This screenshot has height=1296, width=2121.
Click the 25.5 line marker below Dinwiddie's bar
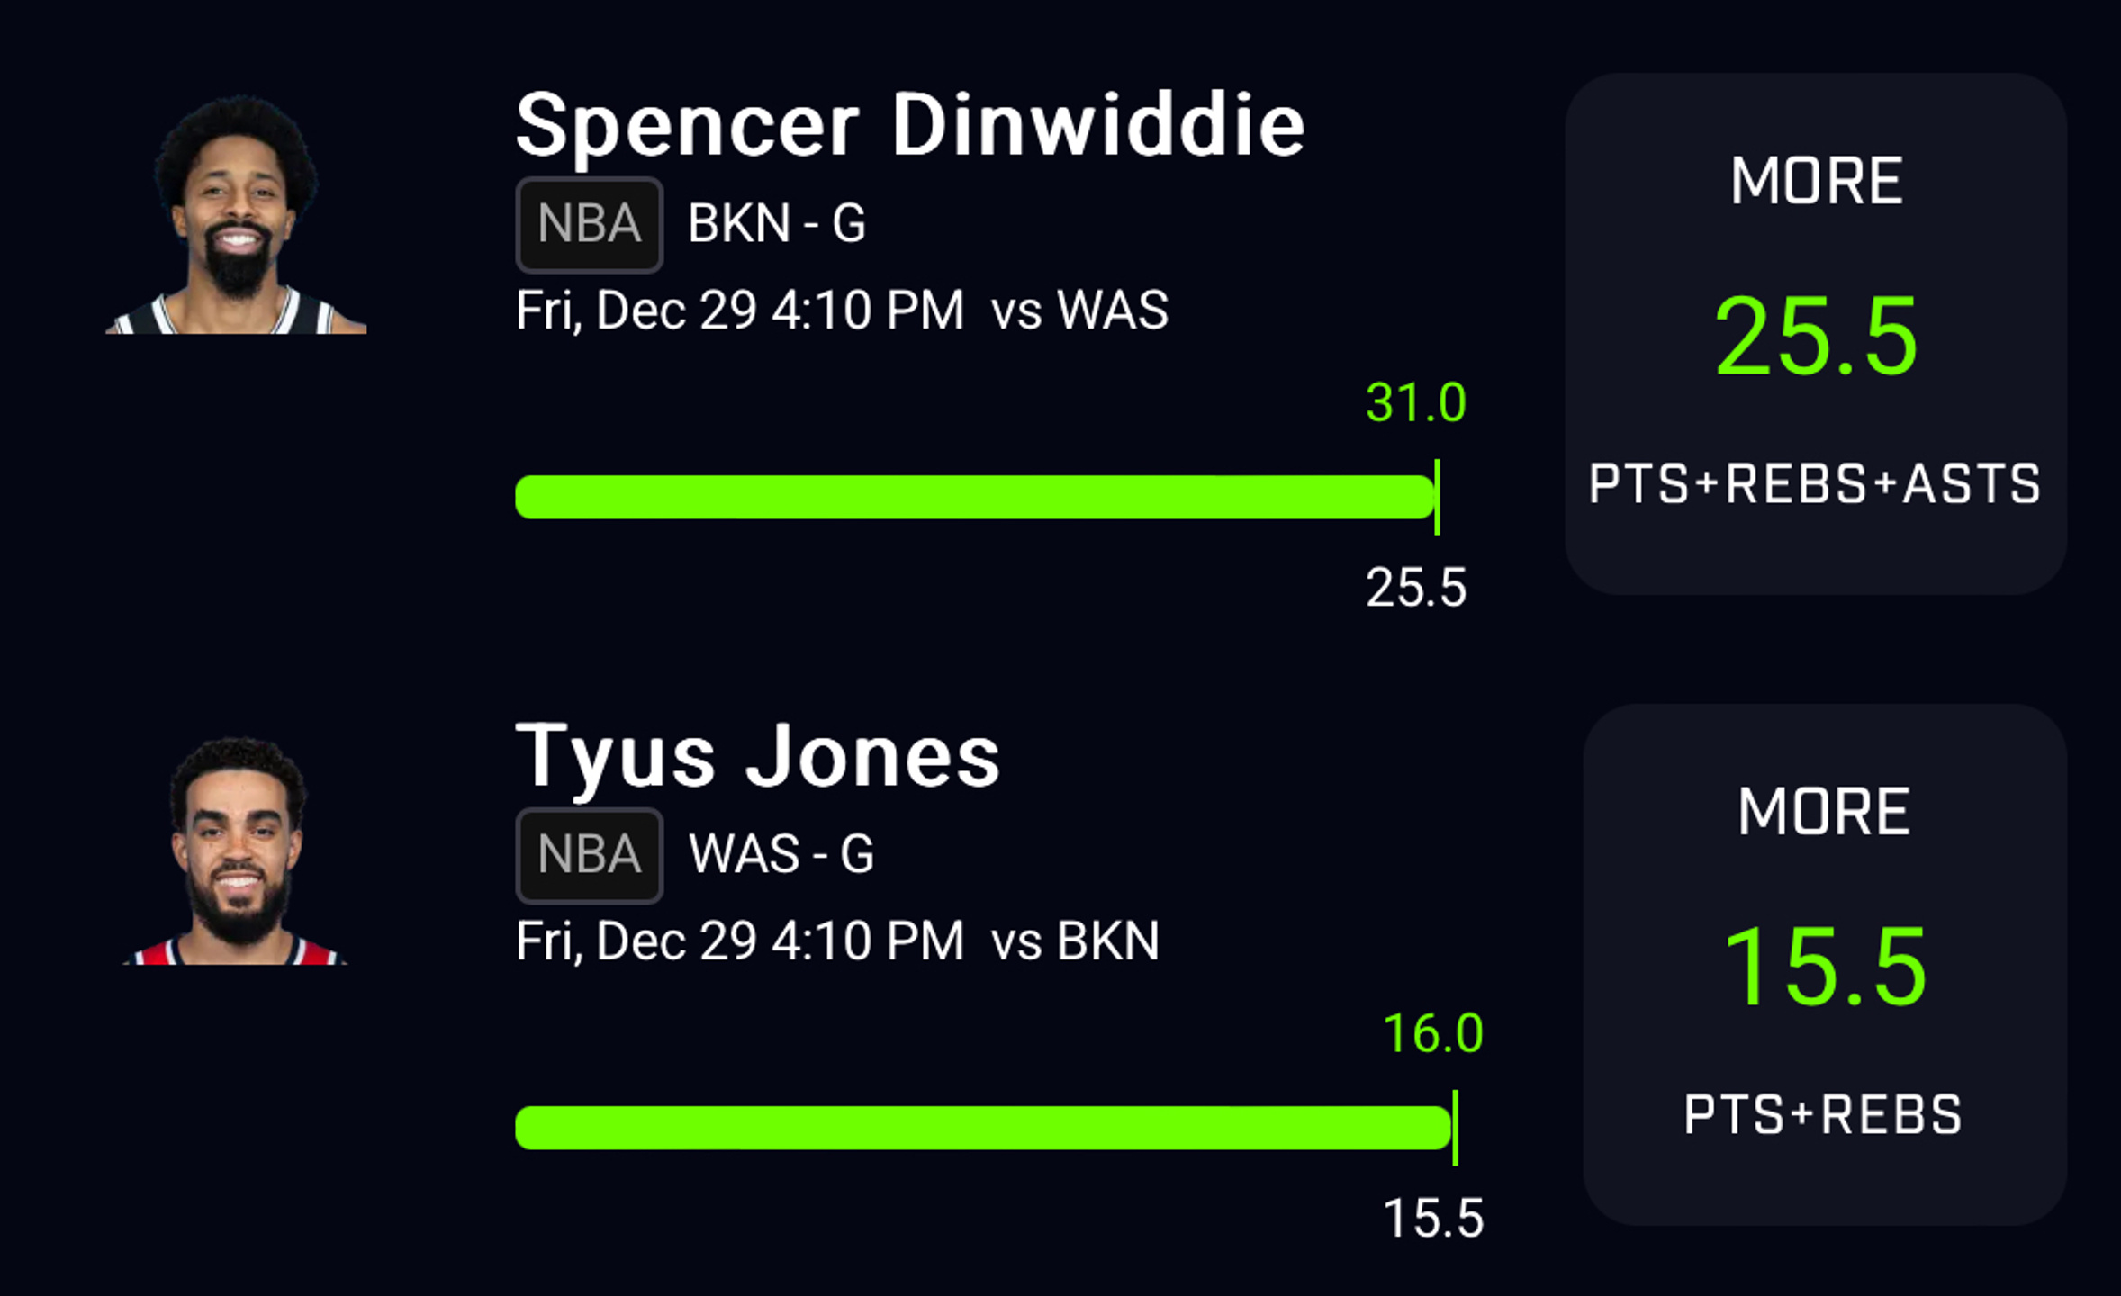[x=1416, y=588]
